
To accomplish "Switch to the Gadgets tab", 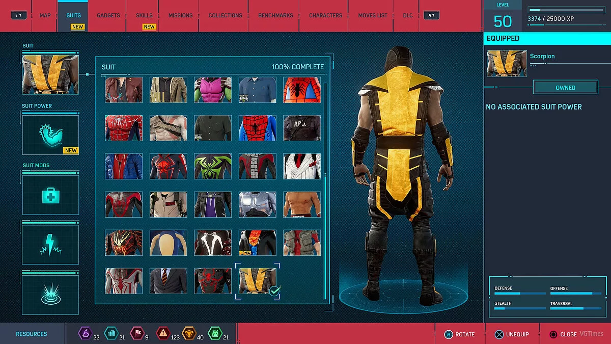I will pyautogui.click(x=107, y=15).
